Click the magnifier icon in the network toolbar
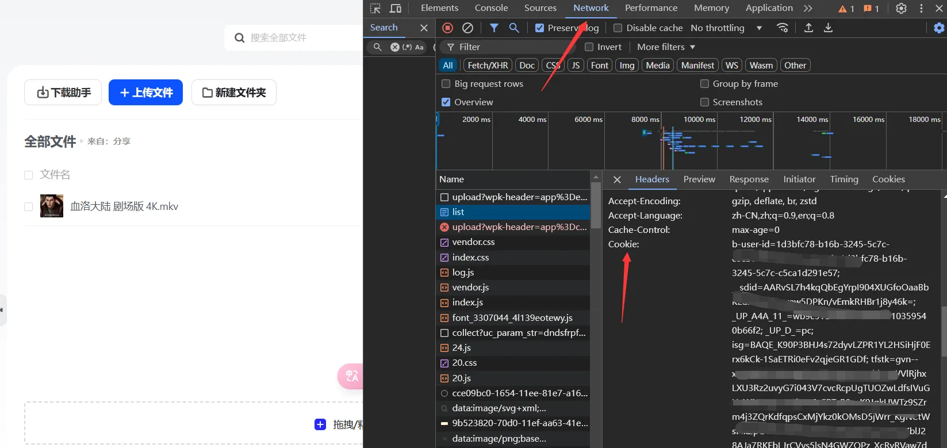Viewport: 947px width, 448px height. coord(514,28)
